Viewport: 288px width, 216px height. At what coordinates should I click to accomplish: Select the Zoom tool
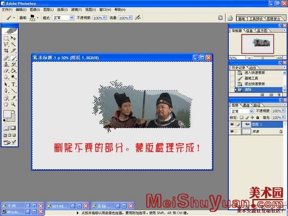(13, 105)
